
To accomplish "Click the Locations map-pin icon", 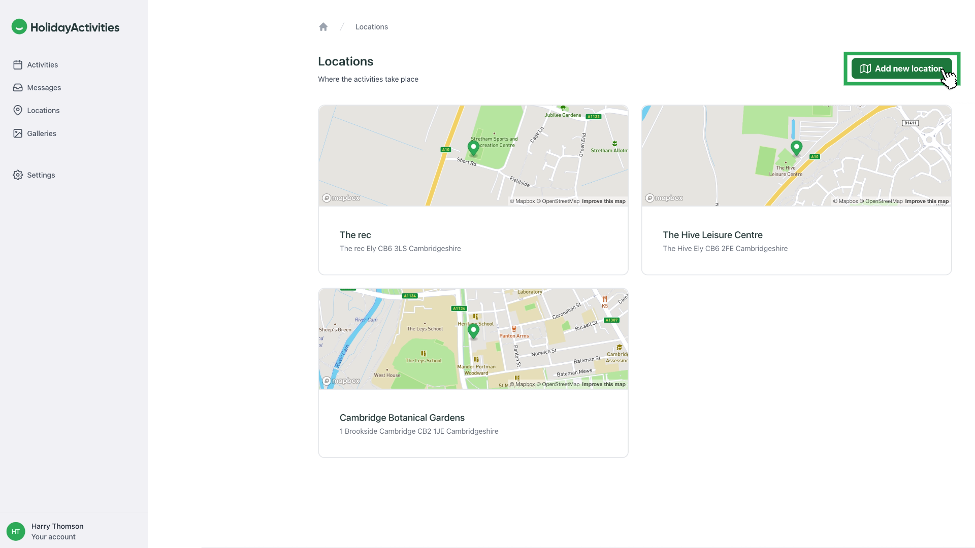I will click(x=17, y=110).
